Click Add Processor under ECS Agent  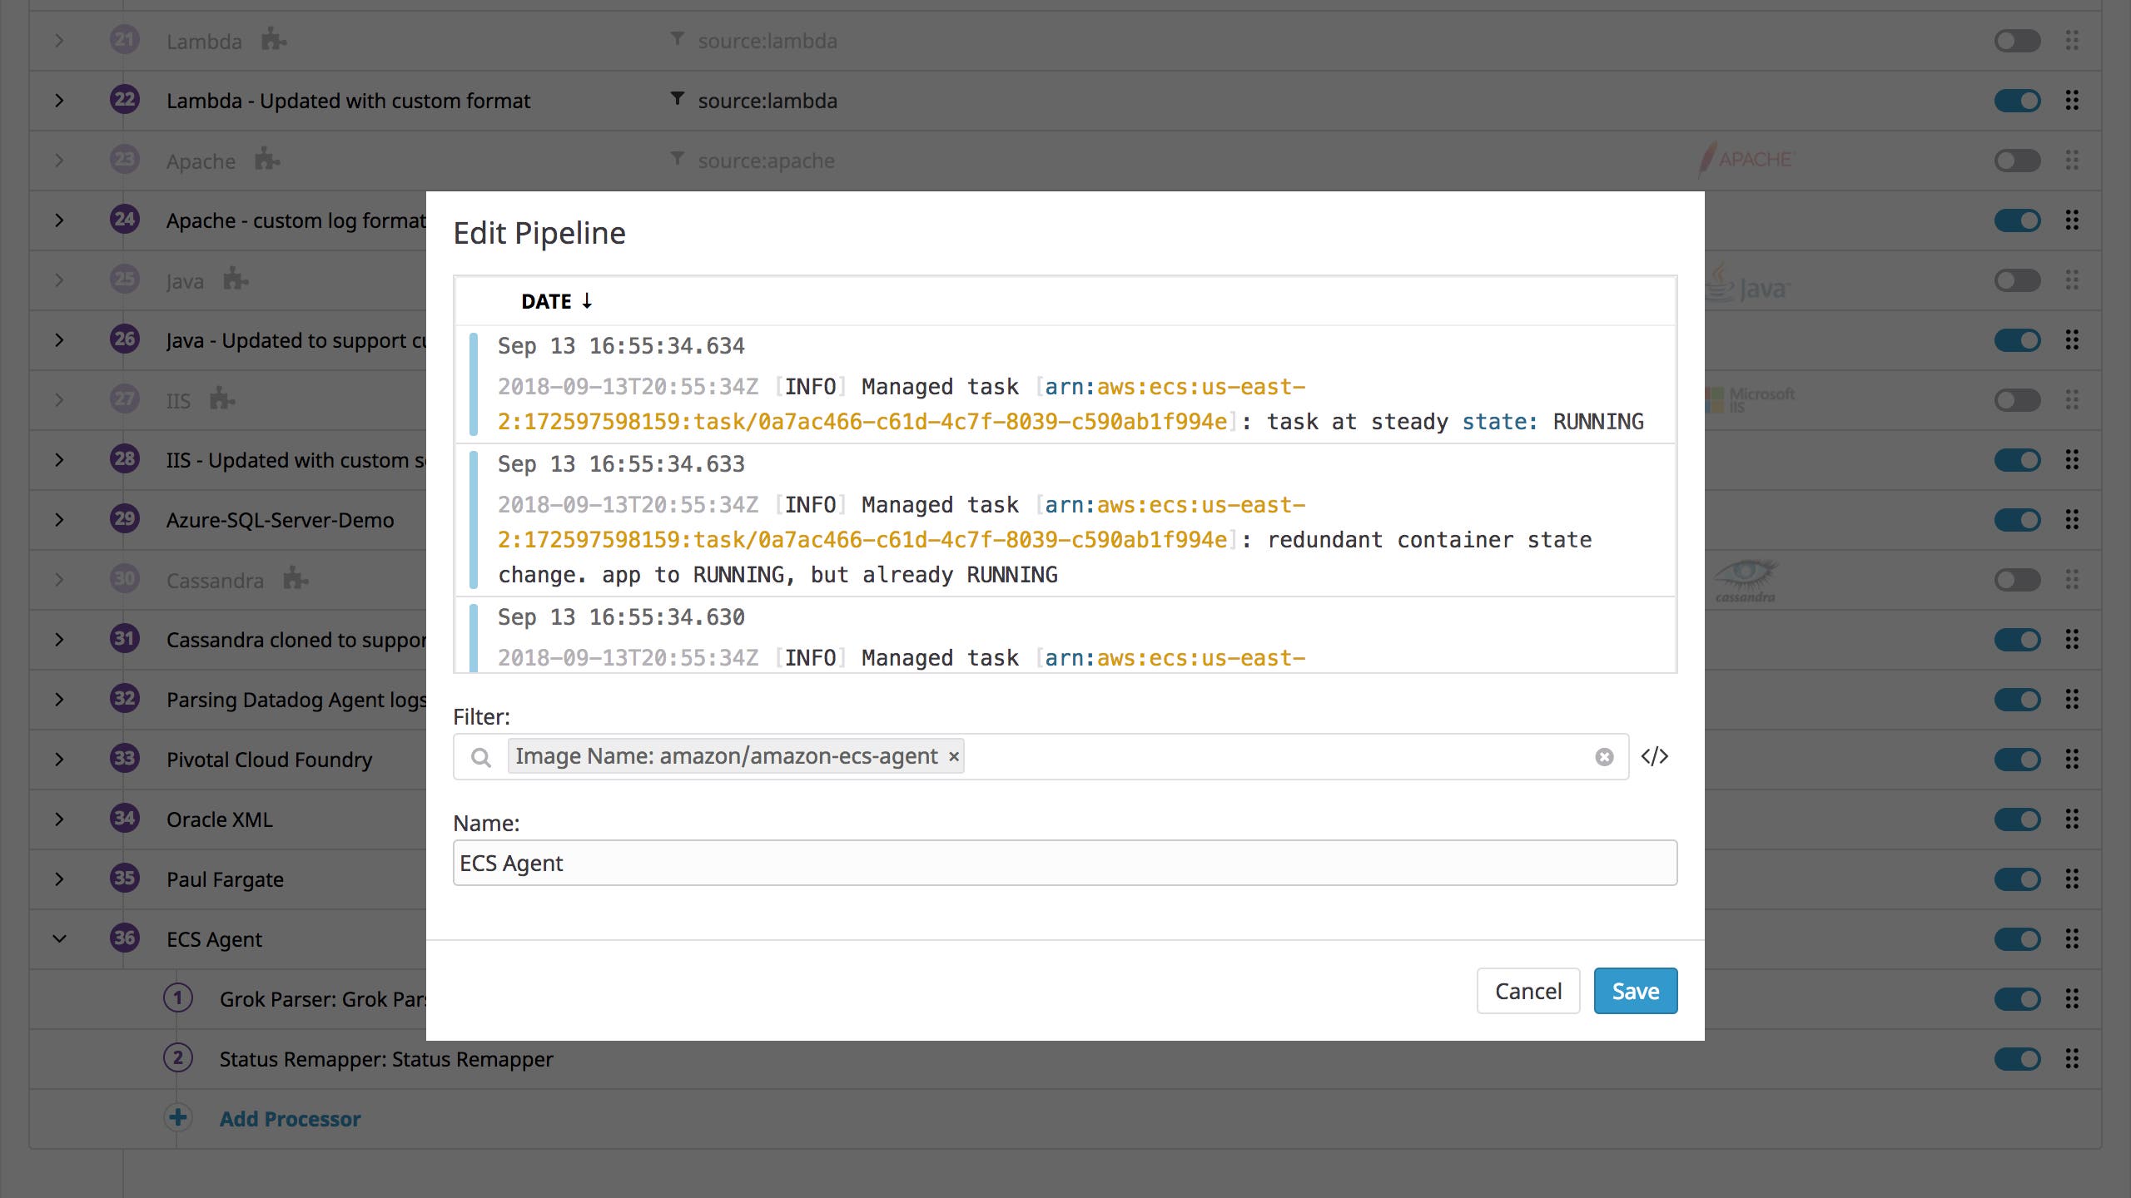point(289,1118)
